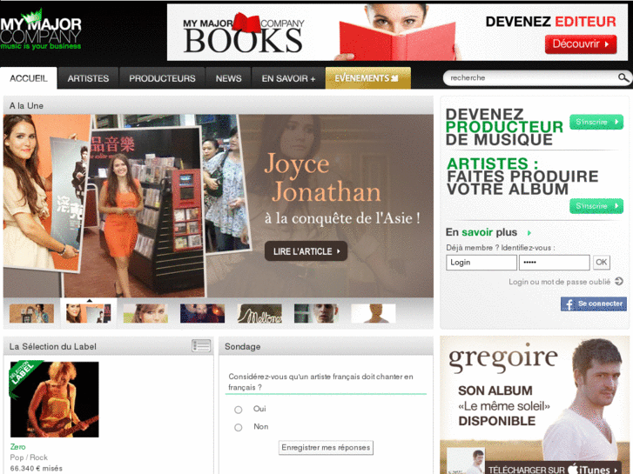Open the Evenements tab

point(367,78)
